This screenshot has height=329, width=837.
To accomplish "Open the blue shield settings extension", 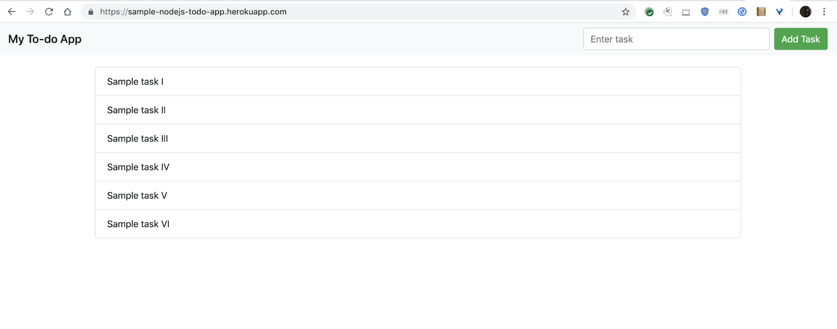I will point(705,12).
